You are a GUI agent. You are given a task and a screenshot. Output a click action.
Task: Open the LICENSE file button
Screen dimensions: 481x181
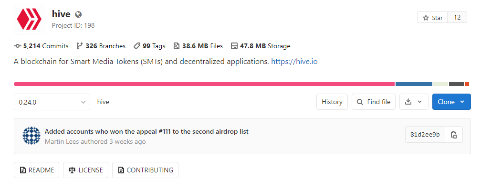pos(85,170)
